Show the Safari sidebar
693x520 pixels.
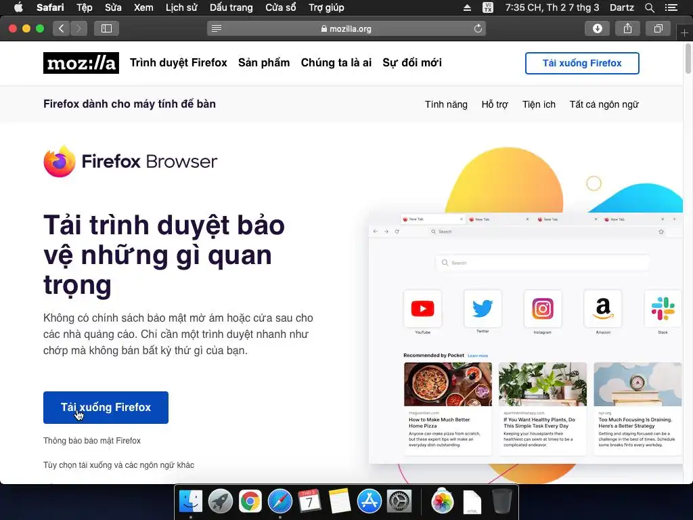106,28
